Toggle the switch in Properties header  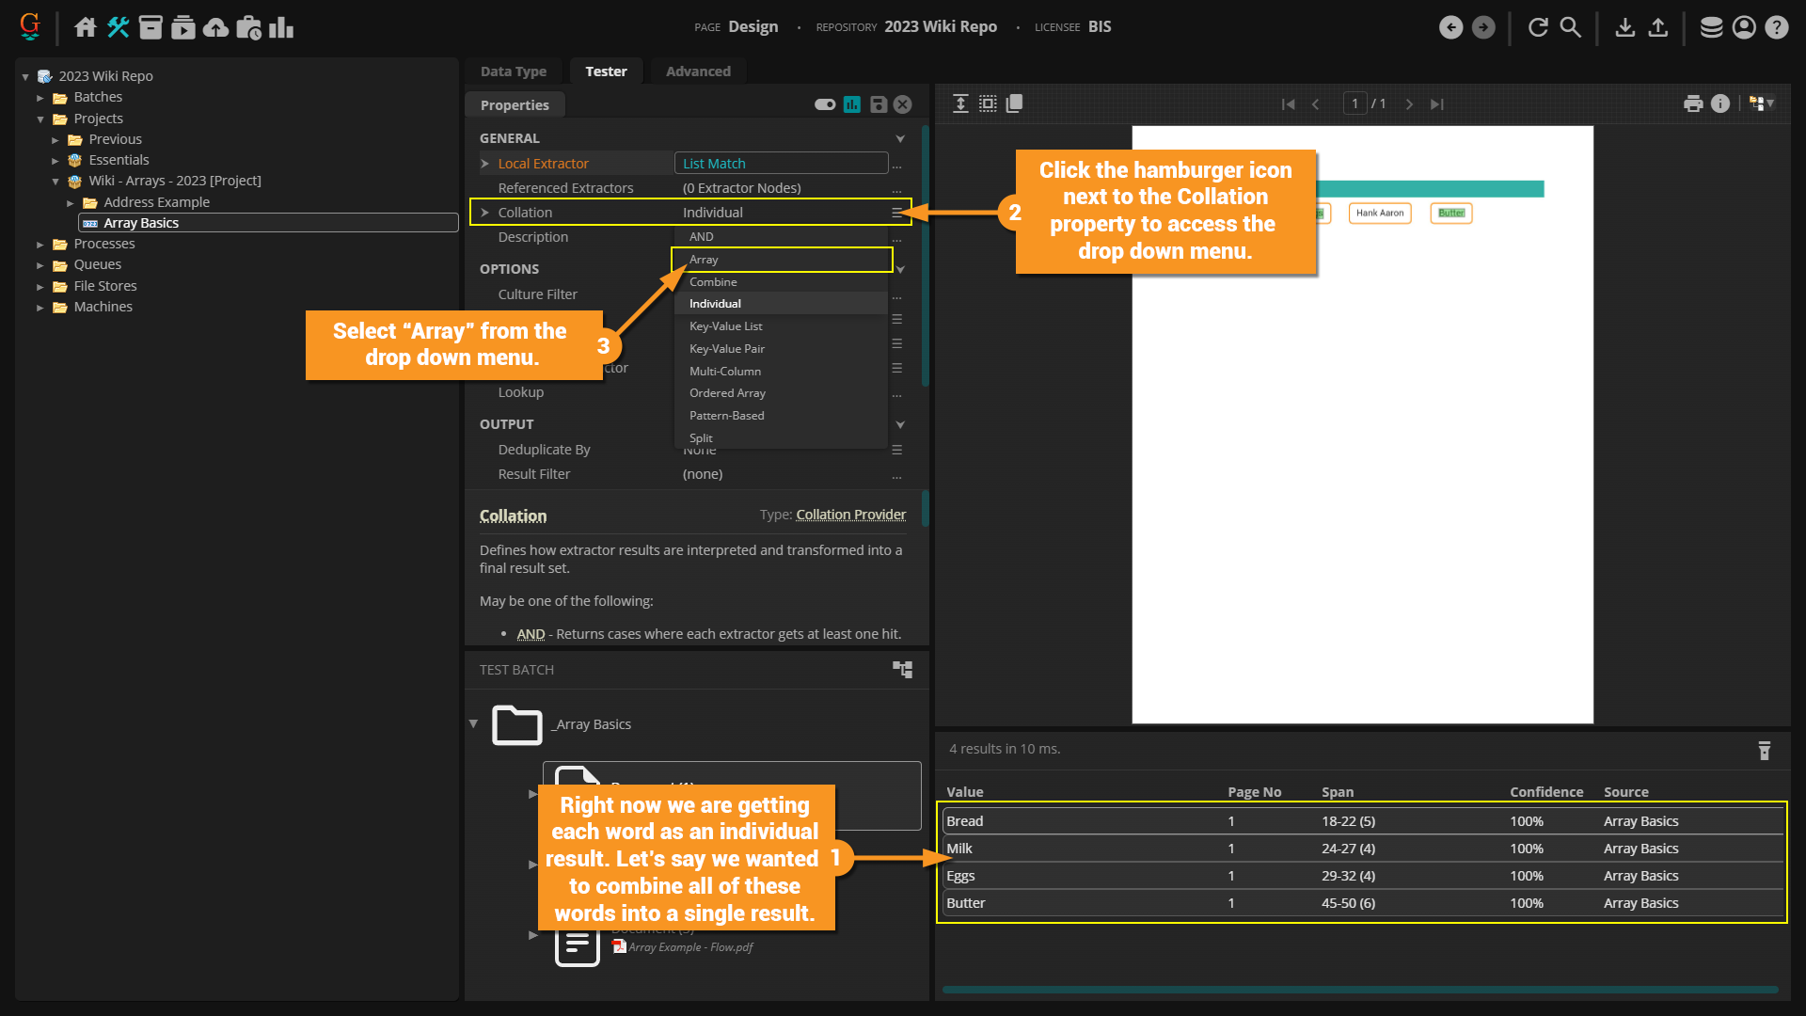pos(825,104)
